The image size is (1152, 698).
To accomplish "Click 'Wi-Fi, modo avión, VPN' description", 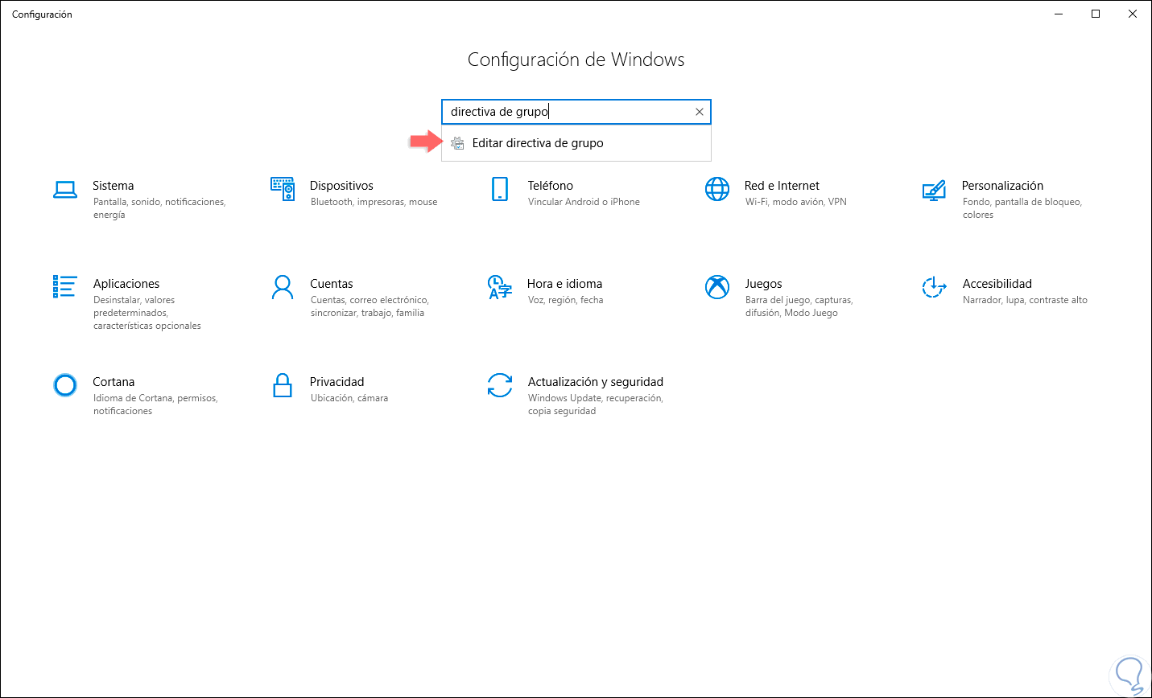I will coord(796,202).
